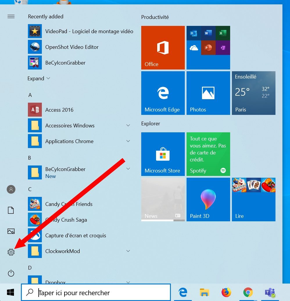This screenshot has height=301, width=290.
Task: Open the Pictures icon in Start sidebar
Action: [11, 231]
